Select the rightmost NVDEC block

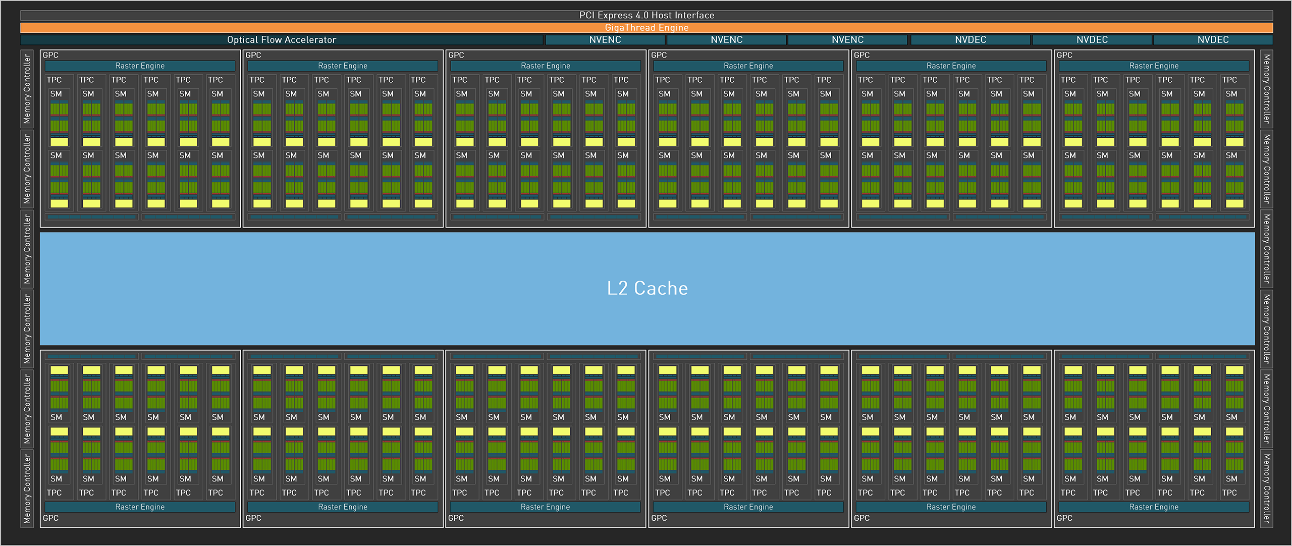pos(1213,40)
